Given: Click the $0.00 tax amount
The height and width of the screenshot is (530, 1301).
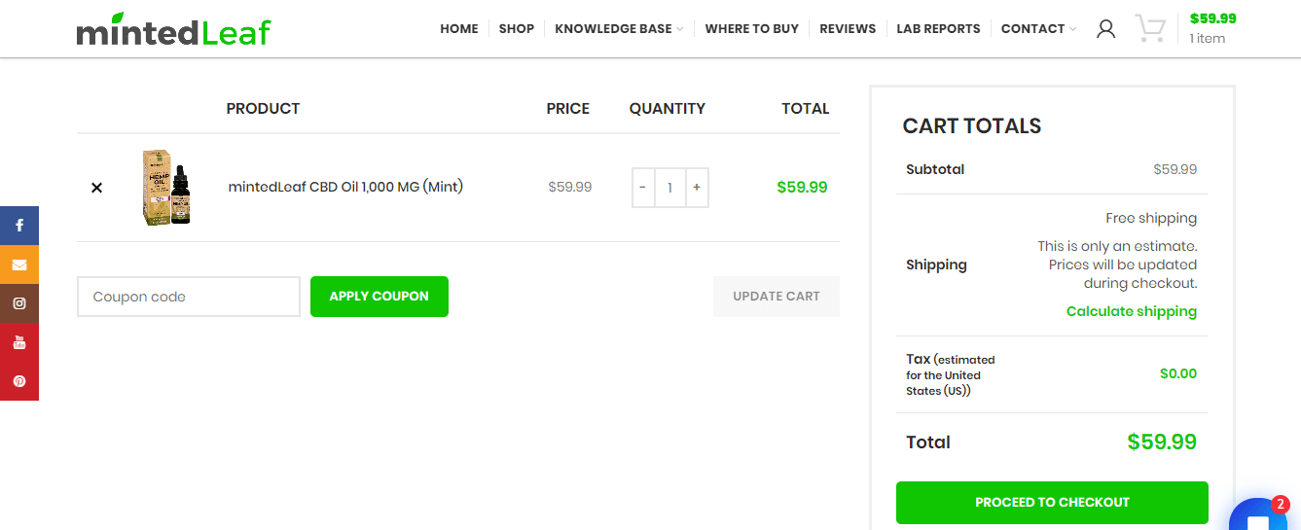Looking at the screenshot, I should coord(1178,373).
